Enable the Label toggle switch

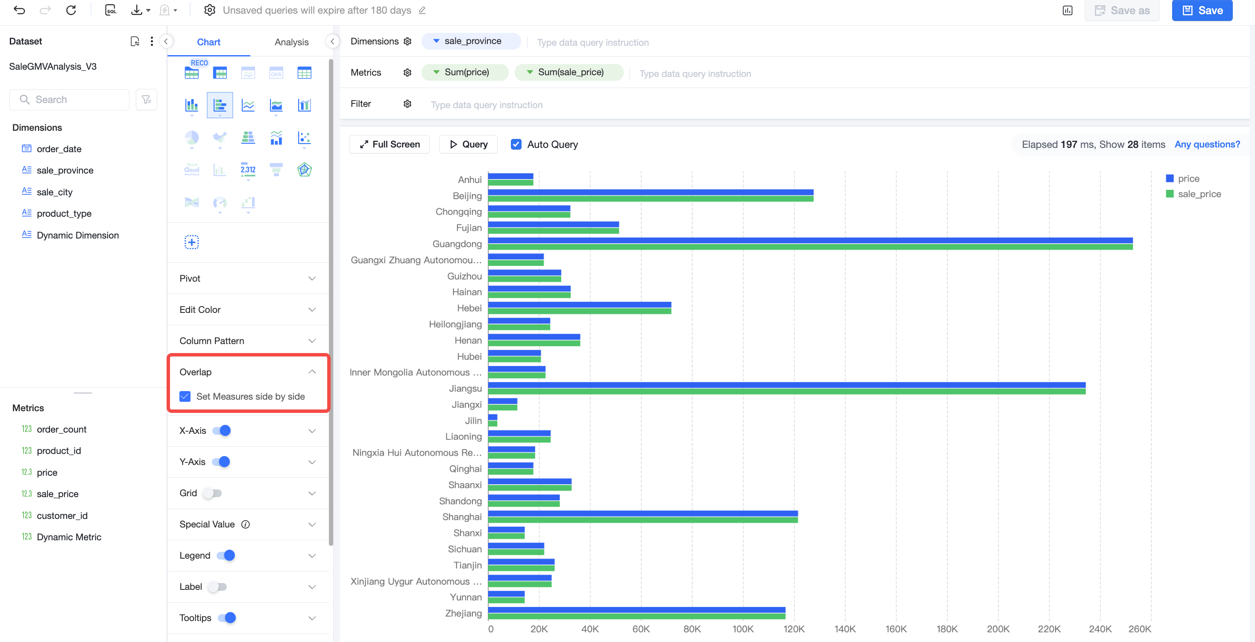click(x=217, y=586)
